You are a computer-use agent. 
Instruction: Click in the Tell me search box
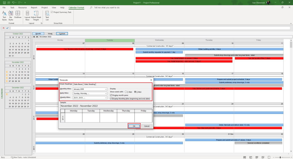click(107, 7)
